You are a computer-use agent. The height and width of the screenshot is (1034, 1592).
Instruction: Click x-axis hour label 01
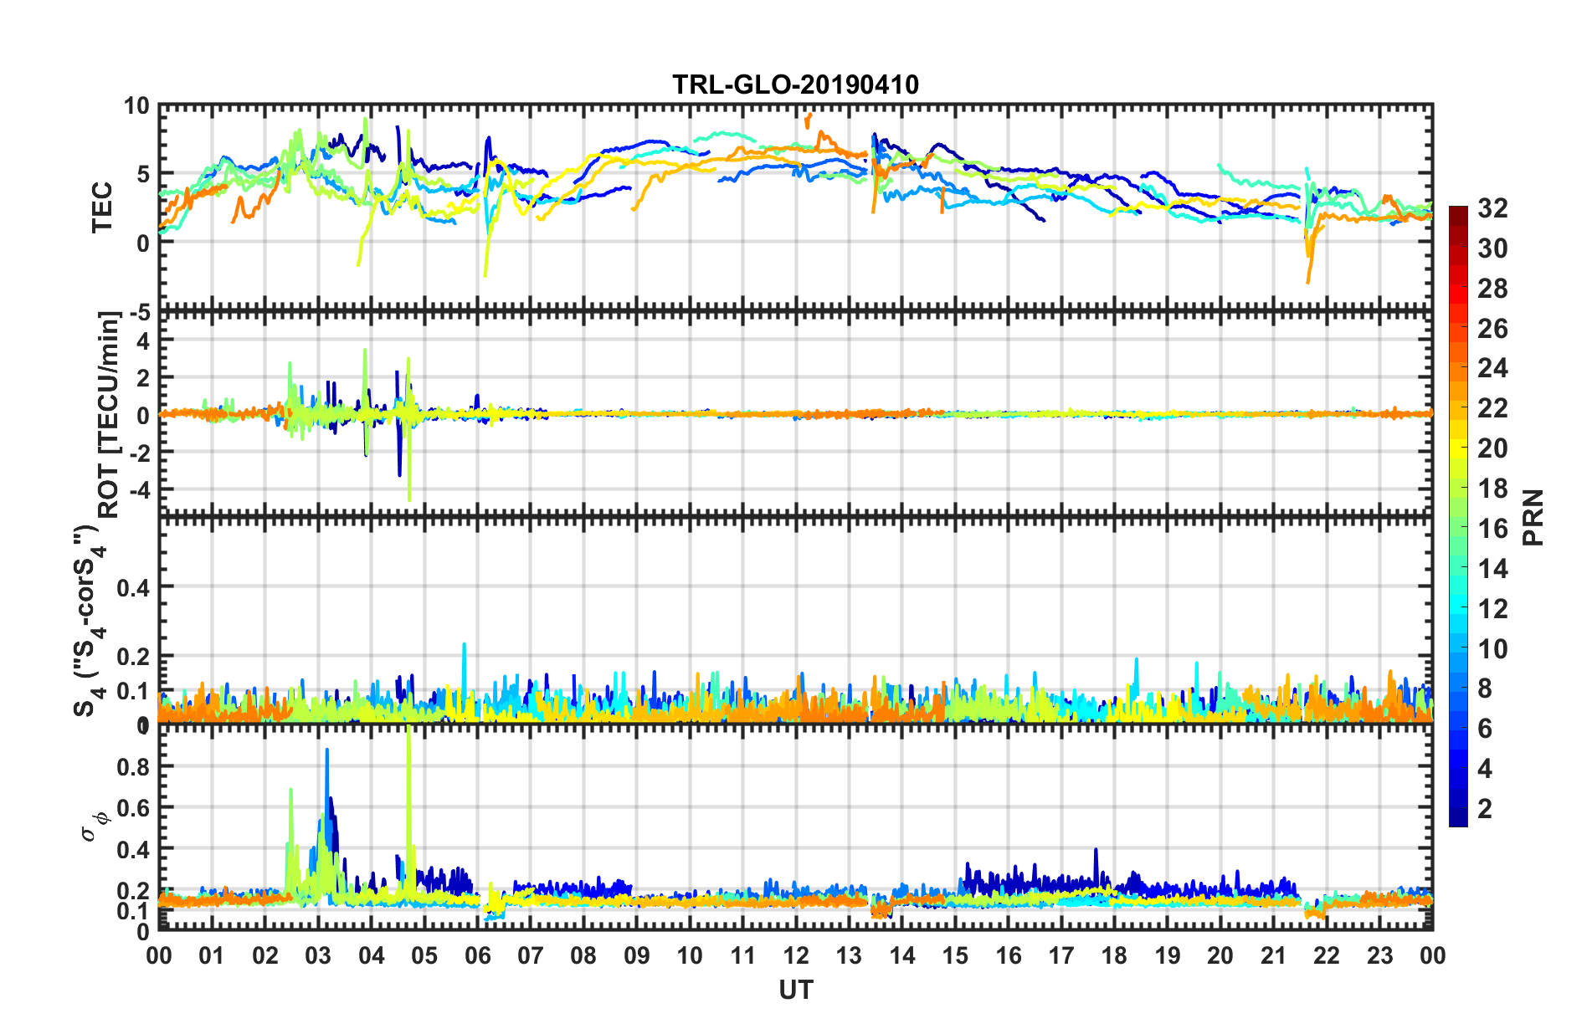212,955
